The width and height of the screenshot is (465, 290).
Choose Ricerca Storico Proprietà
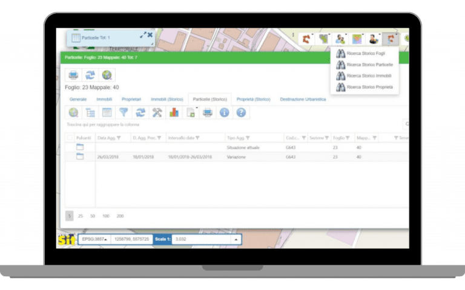click(364, 87)
